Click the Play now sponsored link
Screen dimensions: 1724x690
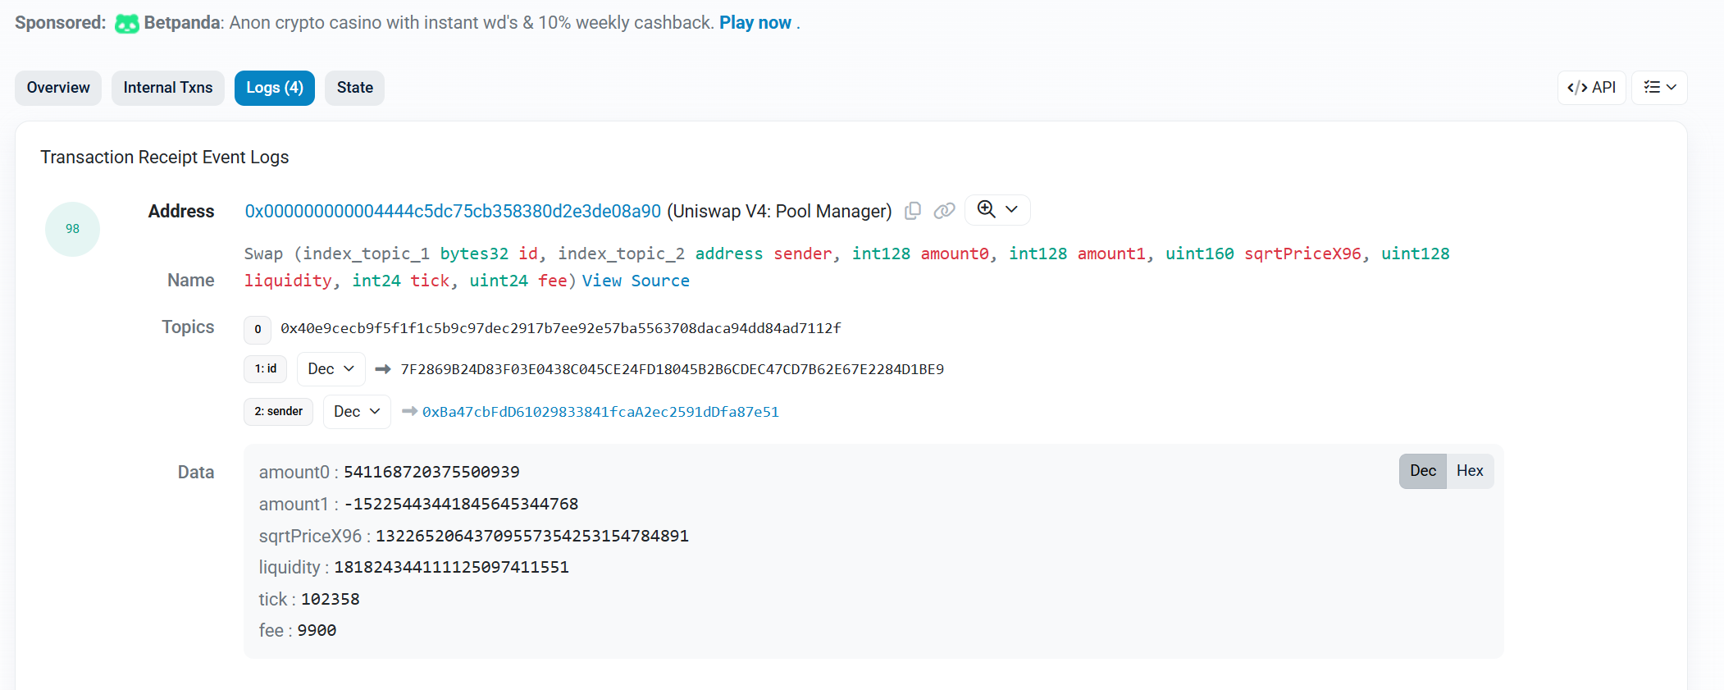(755, 23)
